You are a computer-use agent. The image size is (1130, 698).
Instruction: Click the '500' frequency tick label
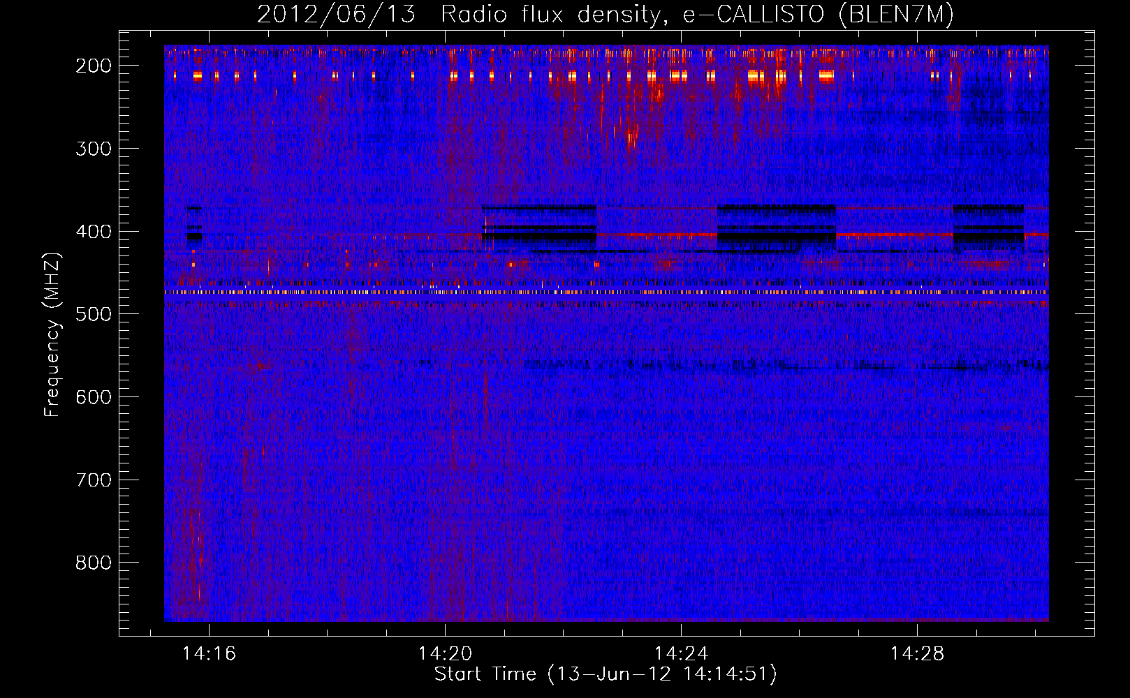[93, 314]
